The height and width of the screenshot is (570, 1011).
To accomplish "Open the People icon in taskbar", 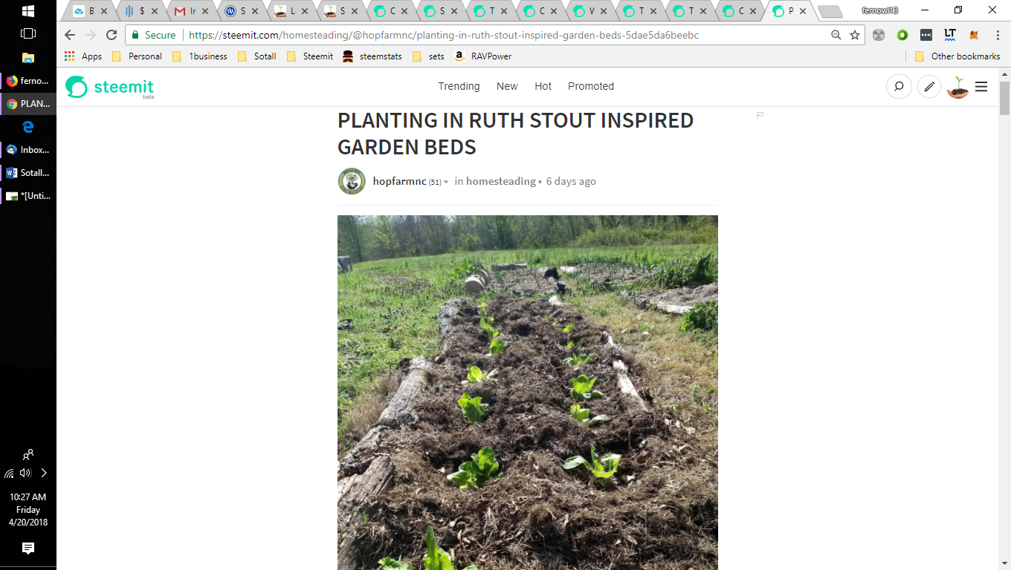I will (x=28, y=454).
